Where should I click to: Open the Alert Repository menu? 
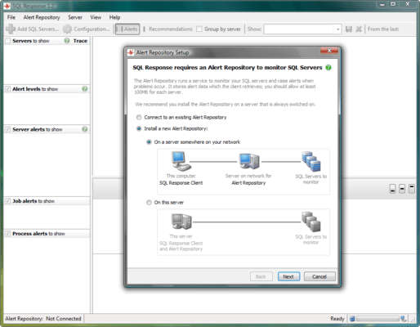tap(42, 17)
